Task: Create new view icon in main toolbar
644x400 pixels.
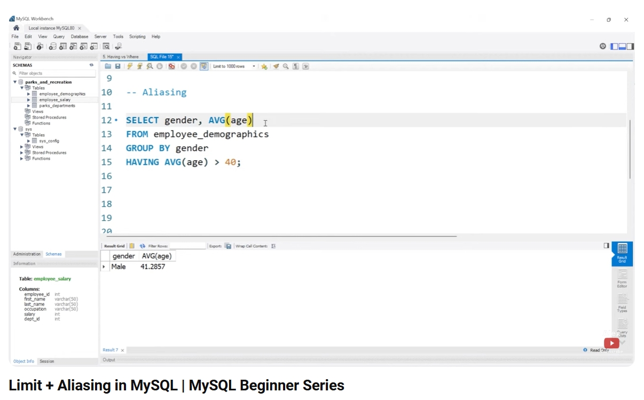Action: pos(73,46)
